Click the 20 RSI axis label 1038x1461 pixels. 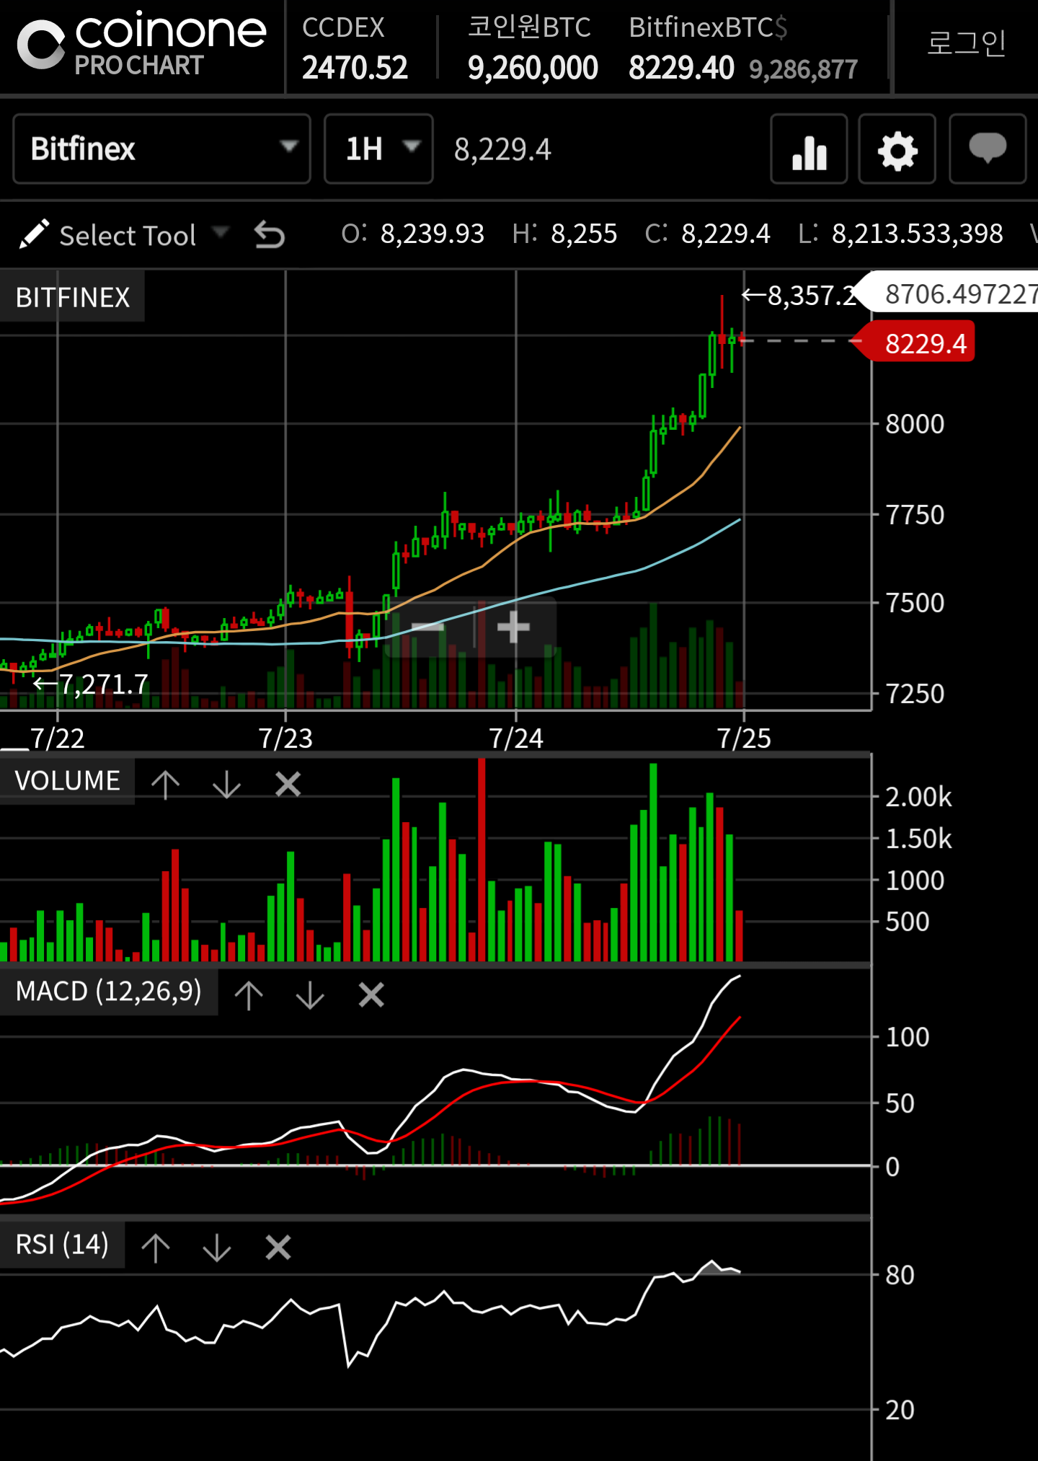point(900,1410)
